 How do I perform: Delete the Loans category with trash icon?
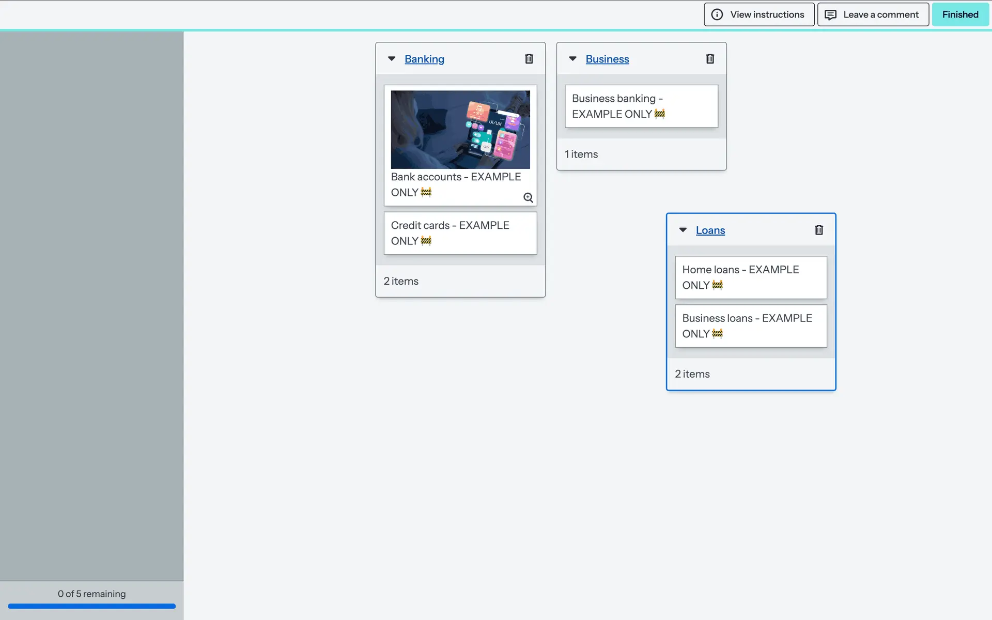pos(818,230)
